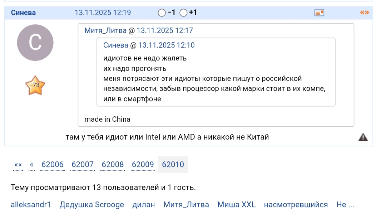This screenshot has width=386, height=209.
Task: Open Синева's avatar circle
Action: tap(35, 43)
